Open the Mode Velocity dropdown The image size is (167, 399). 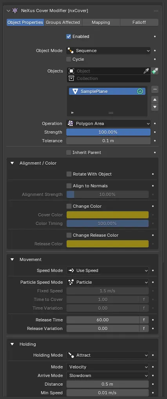107,367
